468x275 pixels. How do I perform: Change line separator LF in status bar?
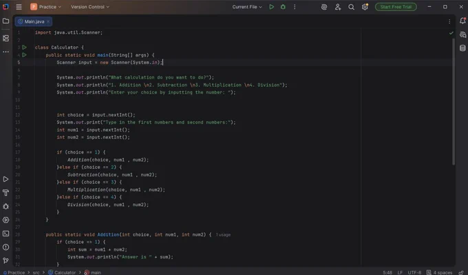click(400, 273)
